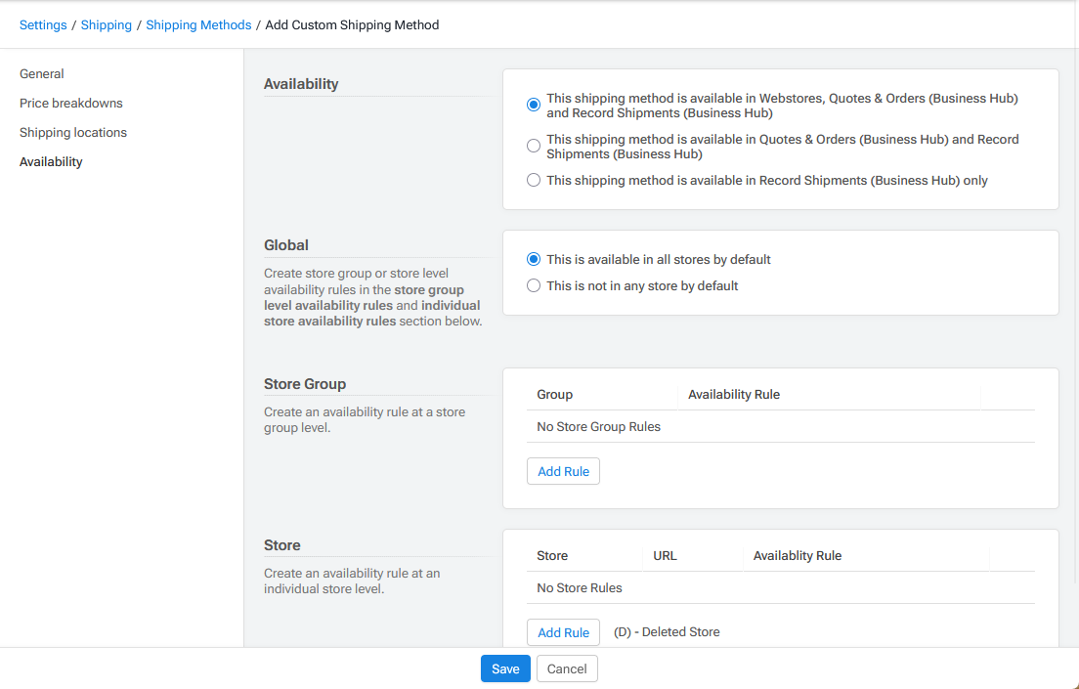Click the Availability Rule column header
Viewport: 1079px width, 689px height.
(x=734, y=394)
